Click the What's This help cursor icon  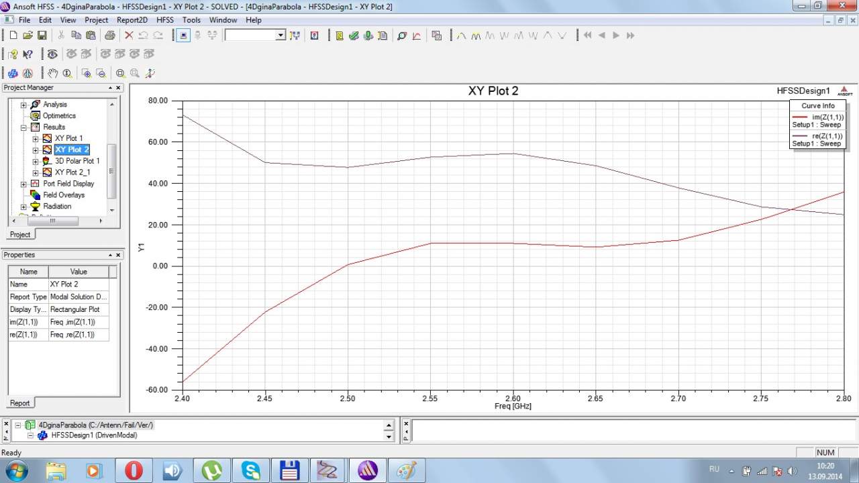28,54
